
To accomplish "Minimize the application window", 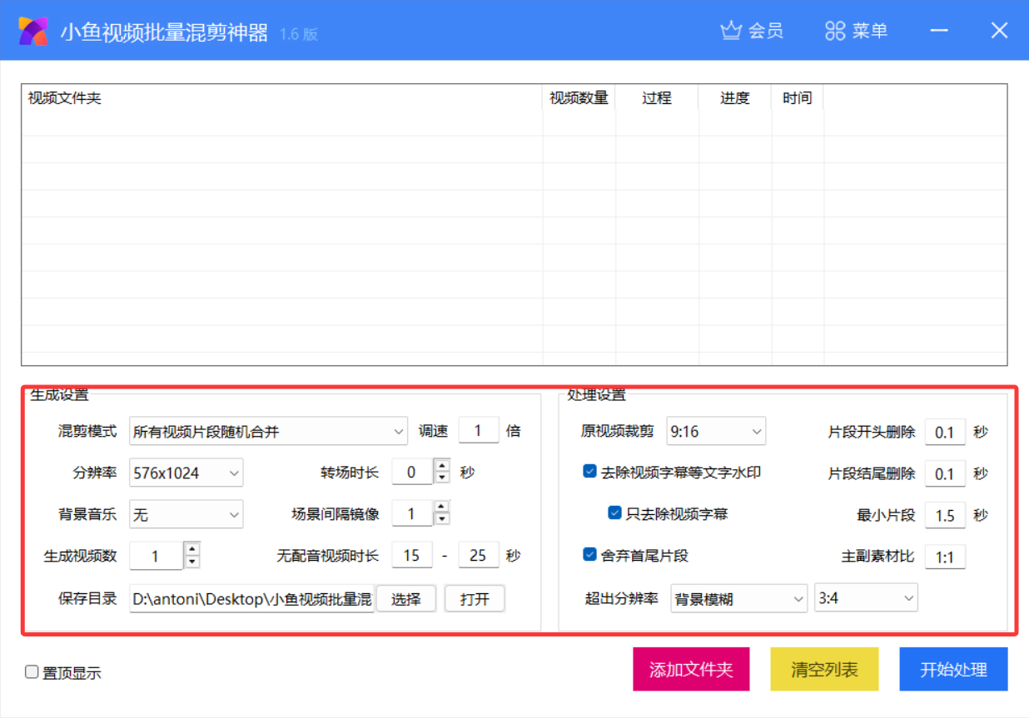I will [940, 31].
